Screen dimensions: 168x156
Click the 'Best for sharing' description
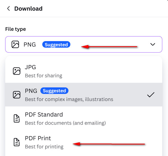(44, 75)
